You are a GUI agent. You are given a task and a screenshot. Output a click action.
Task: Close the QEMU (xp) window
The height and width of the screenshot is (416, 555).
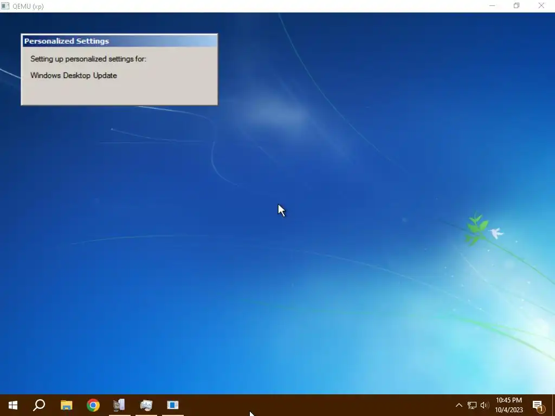pyautogui.click(x=541, y=5)
